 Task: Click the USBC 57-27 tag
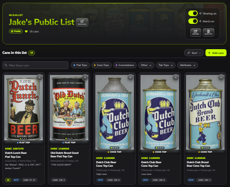(29, 180)
